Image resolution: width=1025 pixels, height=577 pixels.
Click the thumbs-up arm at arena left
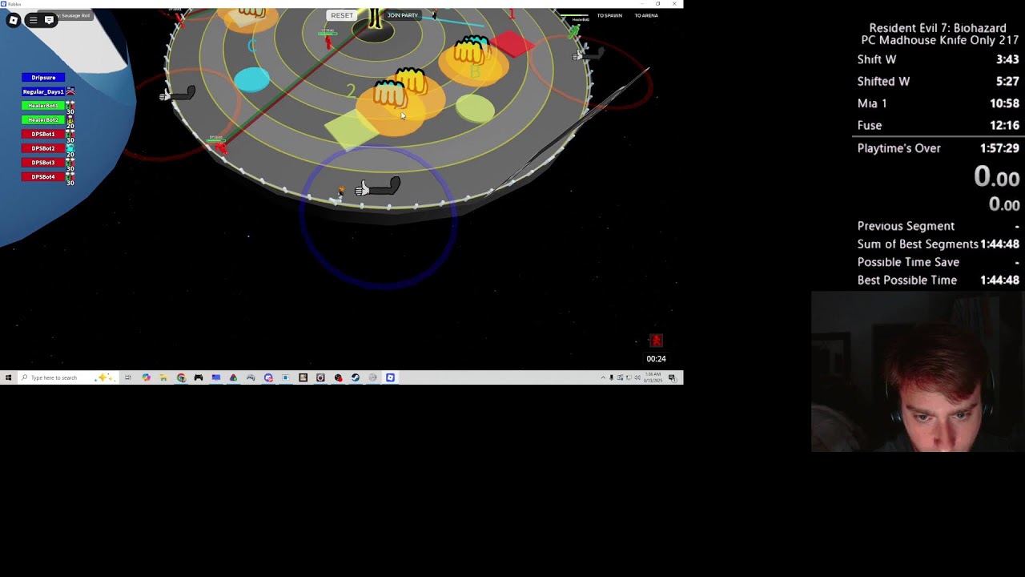pos(178,95)
